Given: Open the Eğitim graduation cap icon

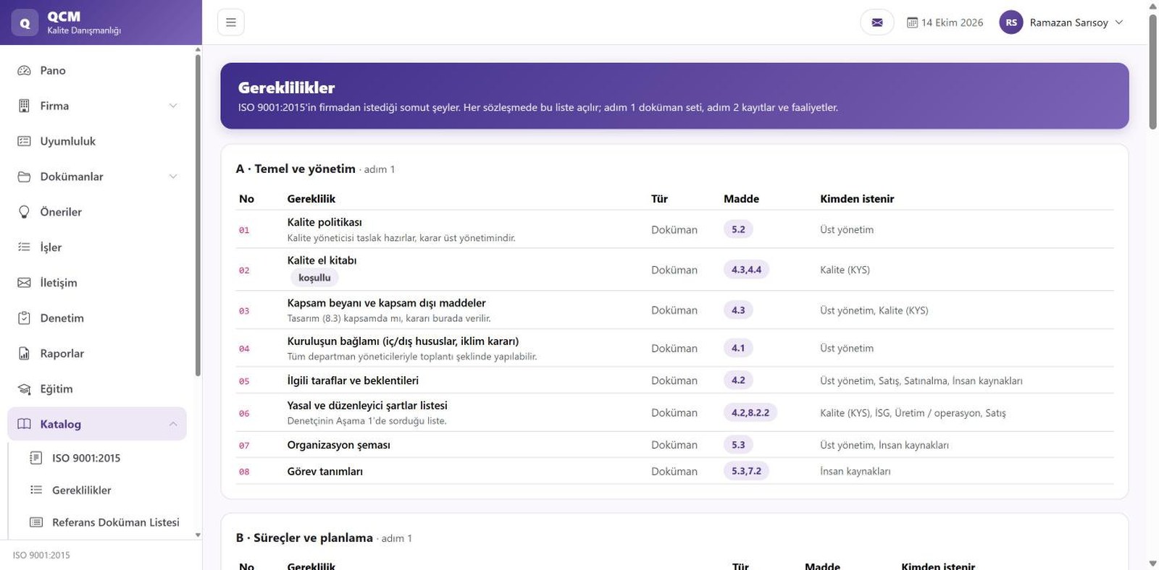Looking at the screenshot, I should point(24,388).
